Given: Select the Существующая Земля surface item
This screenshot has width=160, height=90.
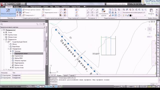Looking at the screenshot, I should tap(20, 42).
